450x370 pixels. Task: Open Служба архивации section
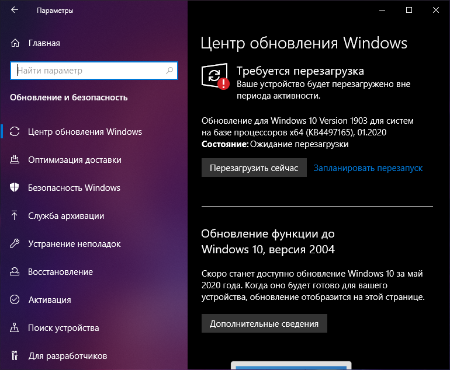click(x=66, y=216)
